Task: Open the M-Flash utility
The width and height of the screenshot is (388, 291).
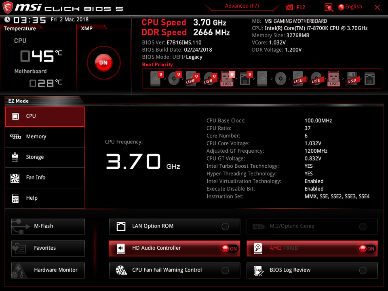Action: point(48,226)
